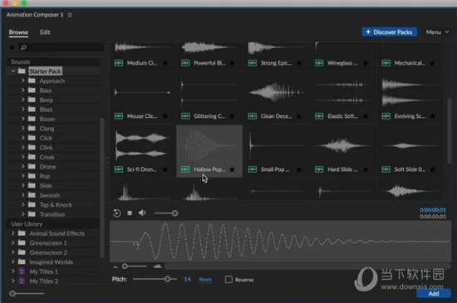This screenshot has width=457, height=303.
Task: Click the Sci-fi Dron... audio icon
Action: click(x=119, y=169)
